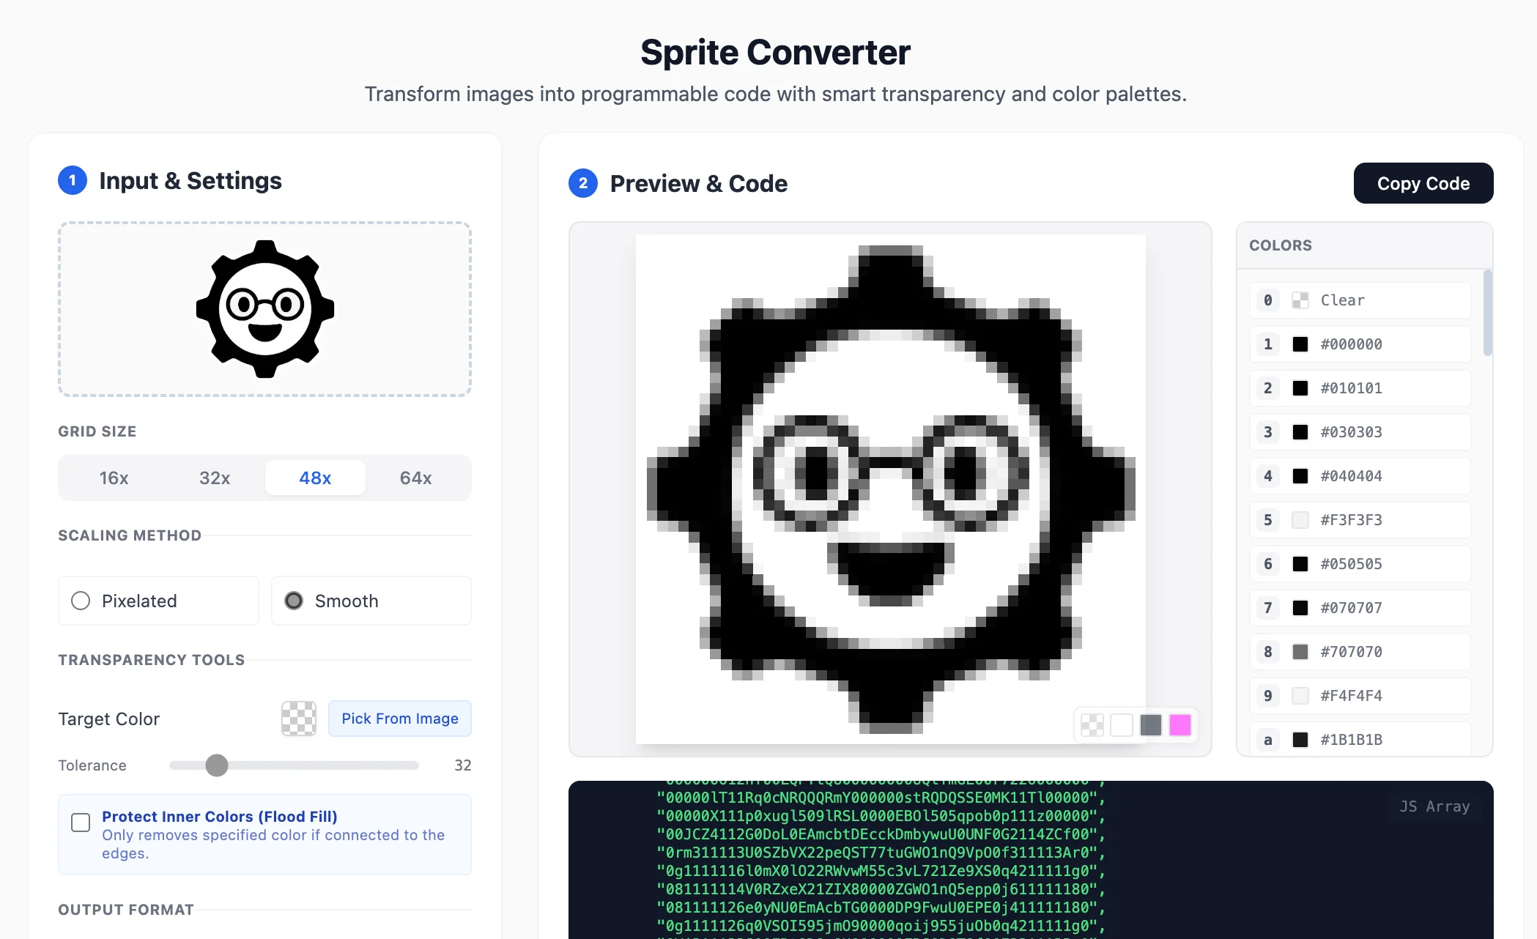Switch grid size to 64x
The image size is (1537, 939).
pyautogui.click(x=415, y=478)
